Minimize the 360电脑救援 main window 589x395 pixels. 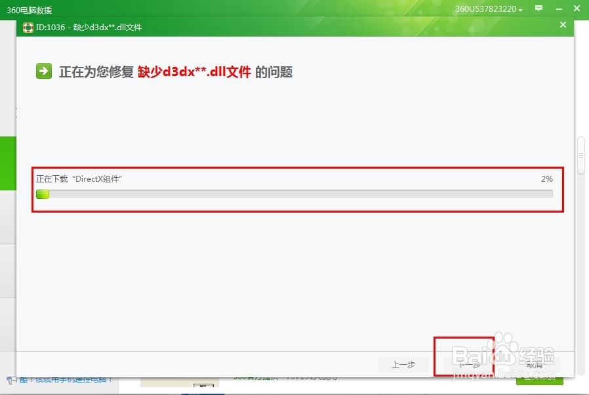click(x=559, y=9)
